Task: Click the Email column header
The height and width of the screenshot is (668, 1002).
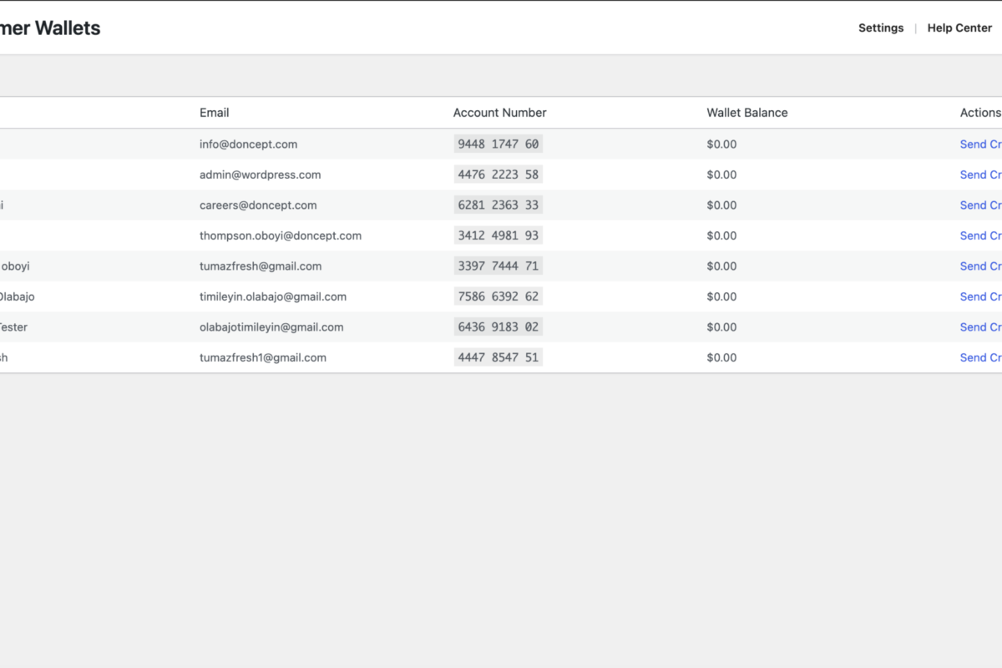Action: coord(214,113)
